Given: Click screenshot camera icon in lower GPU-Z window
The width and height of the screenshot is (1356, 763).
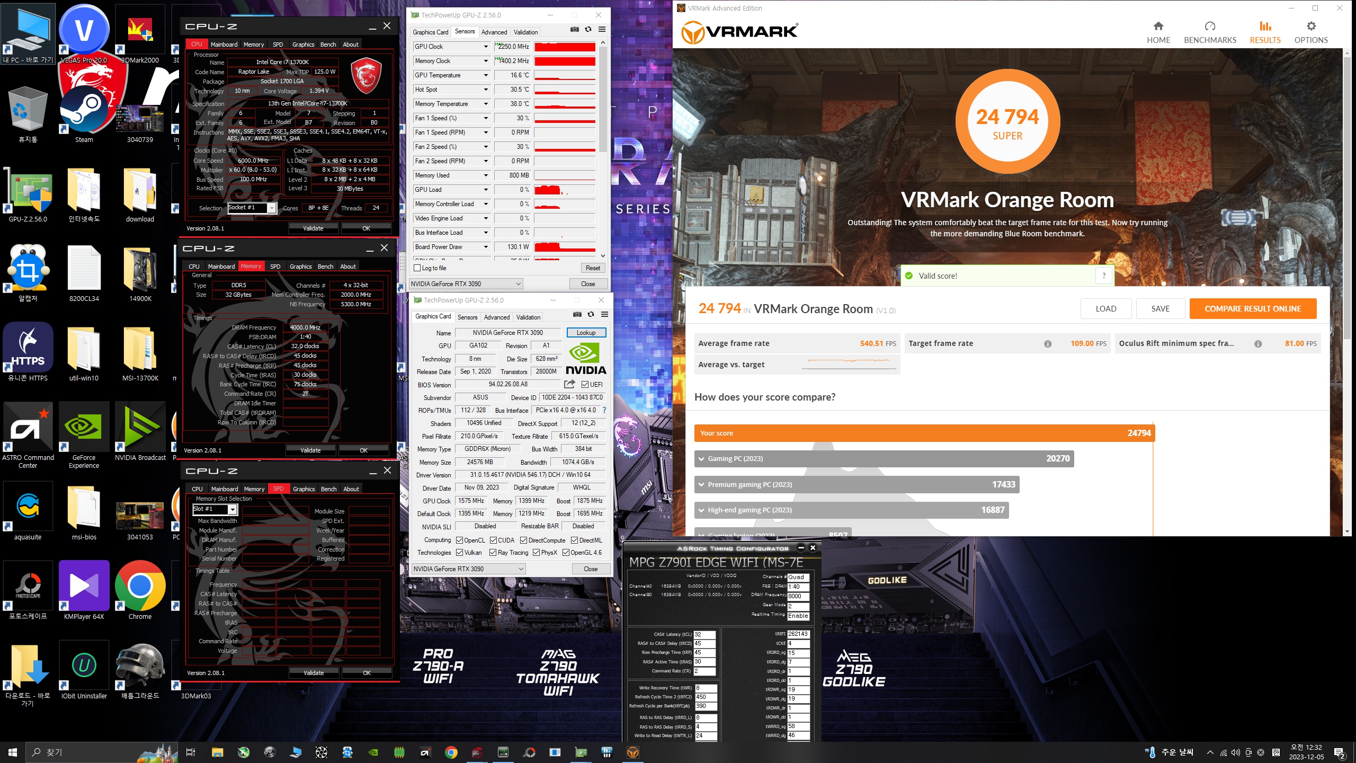Looking at the screenshot, I should pyautogui.click(x=577, y=315).
